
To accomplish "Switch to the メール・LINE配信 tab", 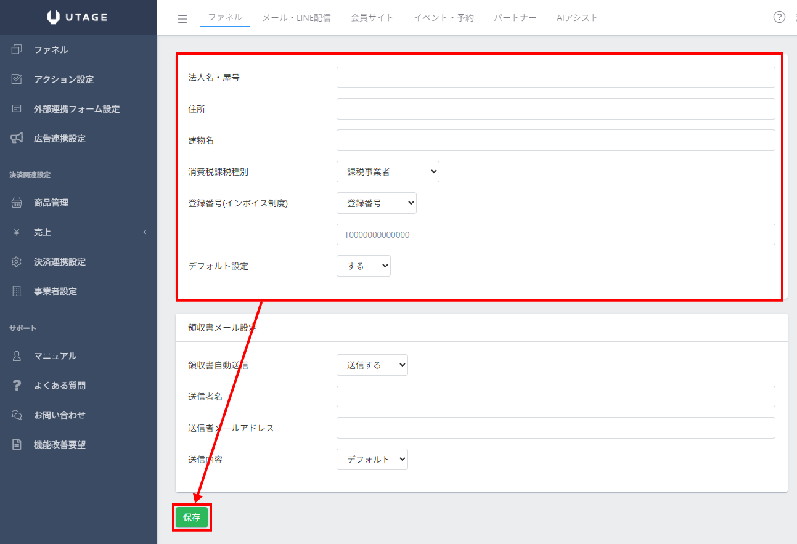I will point(296,18).
